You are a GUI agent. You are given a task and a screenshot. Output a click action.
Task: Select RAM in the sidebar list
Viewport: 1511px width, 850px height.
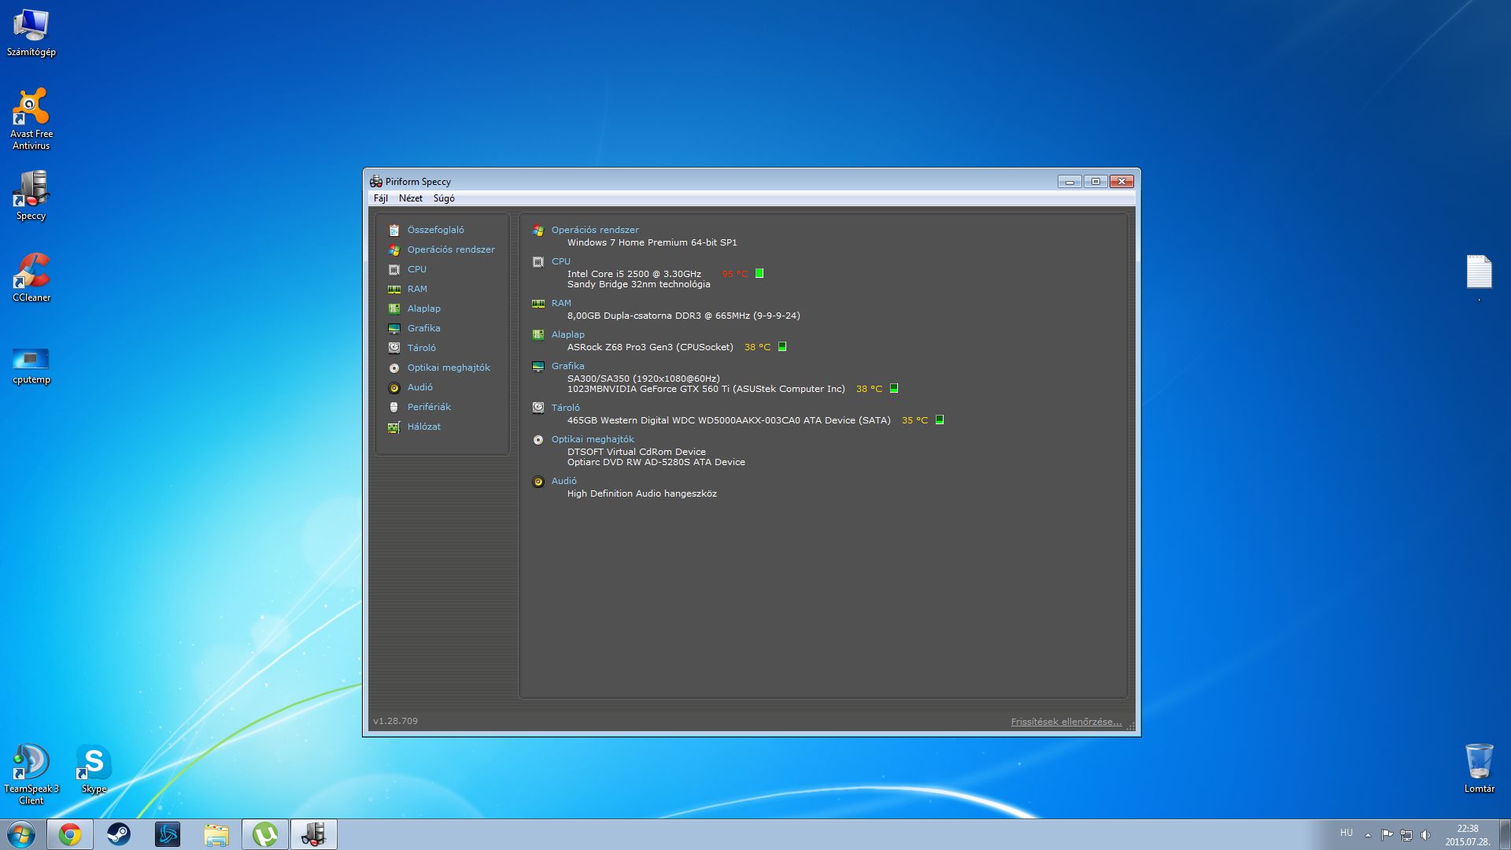pos(417,289)
